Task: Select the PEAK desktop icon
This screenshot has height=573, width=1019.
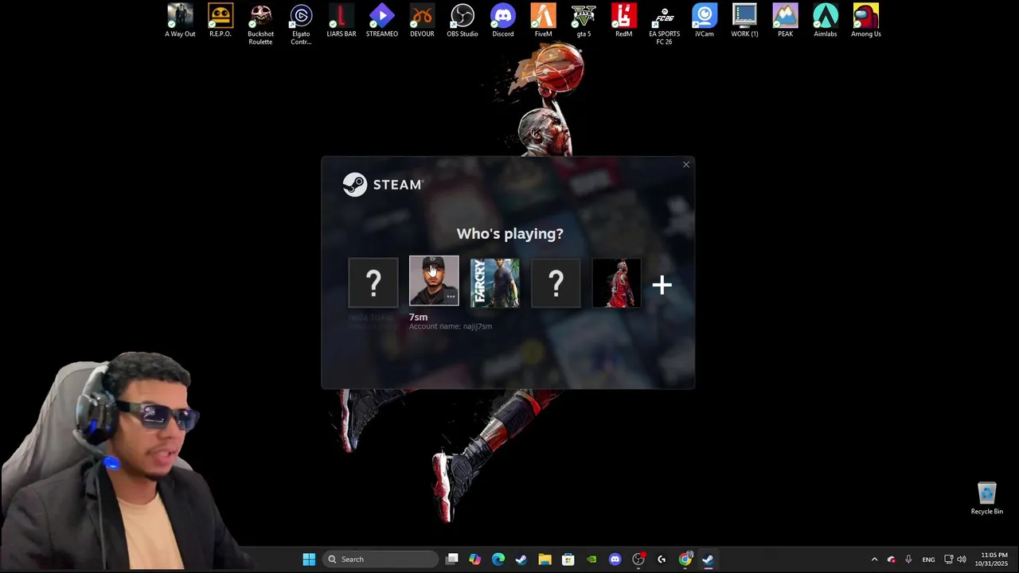Action: [785, 21]
